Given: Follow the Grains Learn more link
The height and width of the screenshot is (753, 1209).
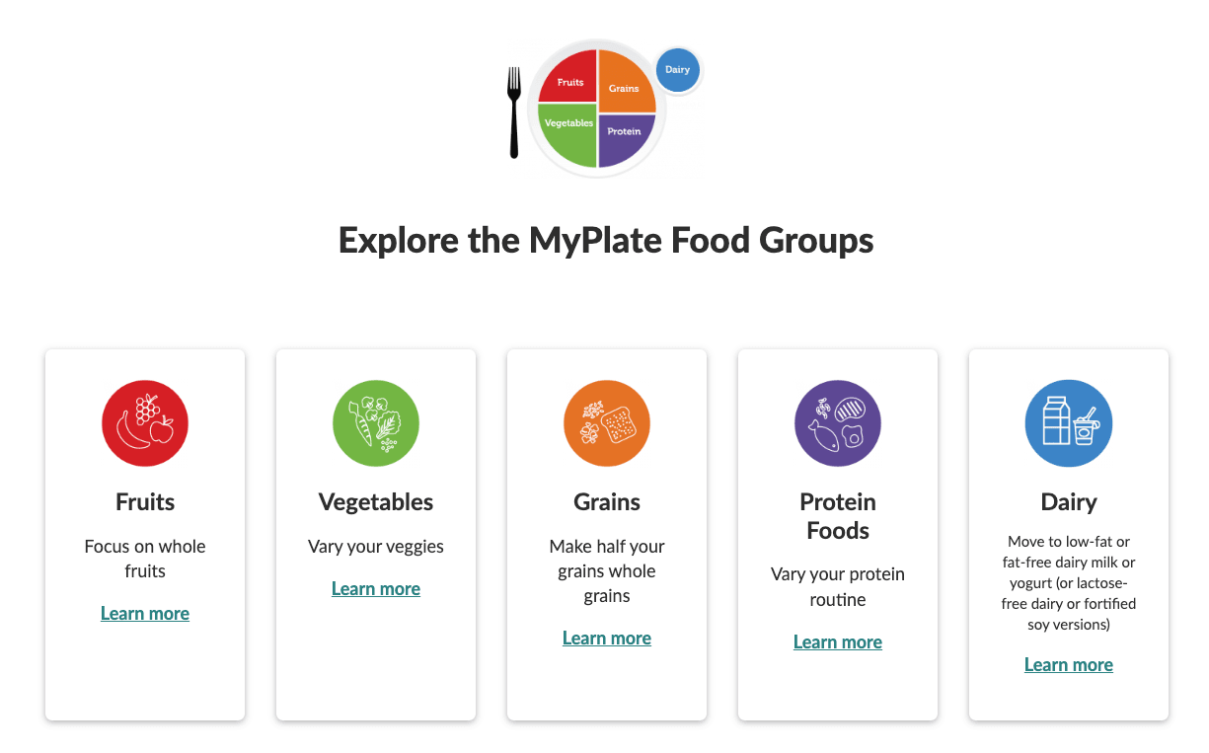Looking at the screenshot, I should click(x=607, y=639).
